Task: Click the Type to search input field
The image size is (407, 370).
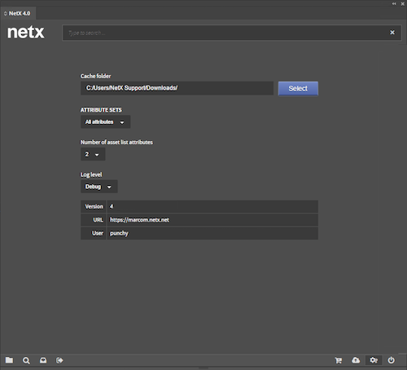Action: click(232, 33)
